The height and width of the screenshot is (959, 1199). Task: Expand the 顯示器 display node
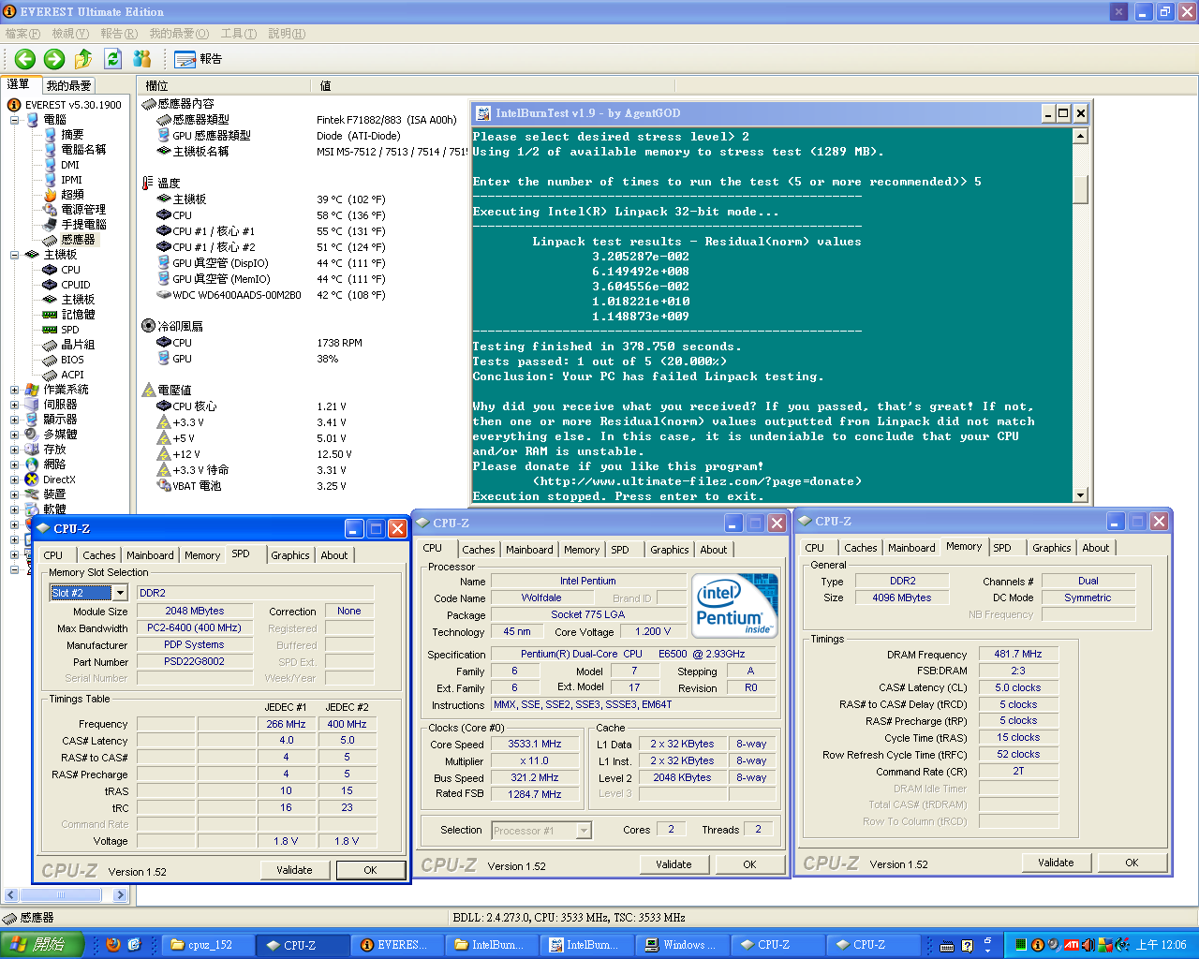coord(14,420)
